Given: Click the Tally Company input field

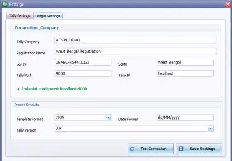Looking at the screenshot, I should 135,40.
